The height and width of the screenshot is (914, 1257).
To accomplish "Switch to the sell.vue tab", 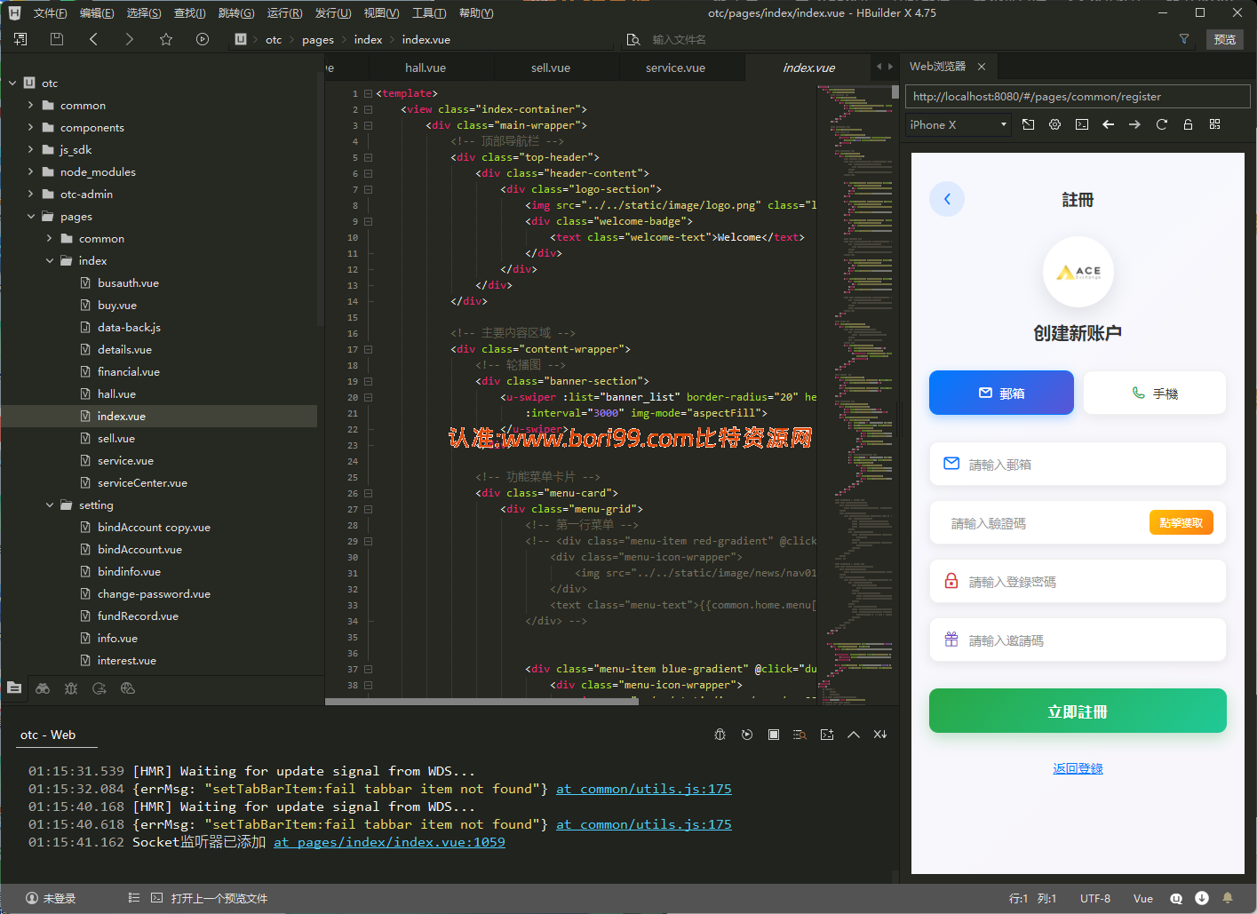I will [x=551, y=68].
